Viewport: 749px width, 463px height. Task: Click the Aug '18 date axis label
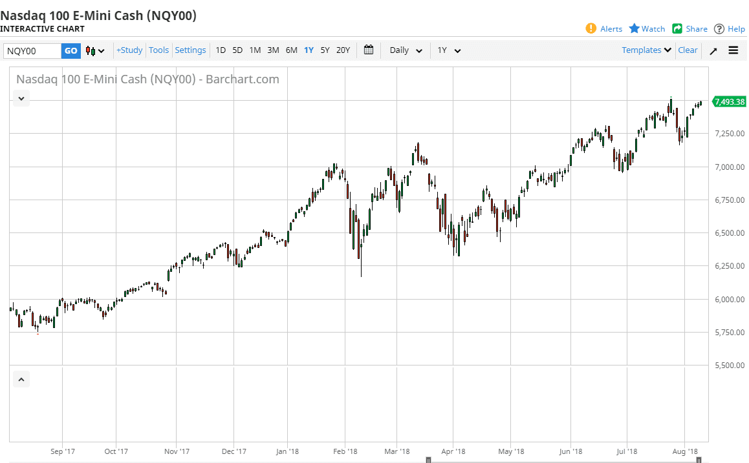(685, 451)
